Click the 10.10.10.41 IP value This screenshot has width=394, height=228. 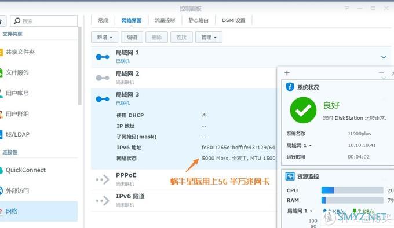coord(362,145)
